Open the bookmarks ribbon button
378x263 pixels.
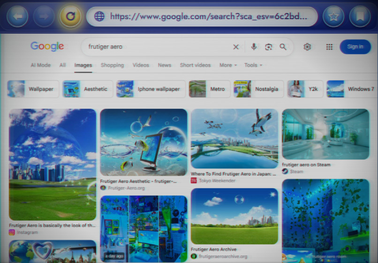(x=360, y=16)
